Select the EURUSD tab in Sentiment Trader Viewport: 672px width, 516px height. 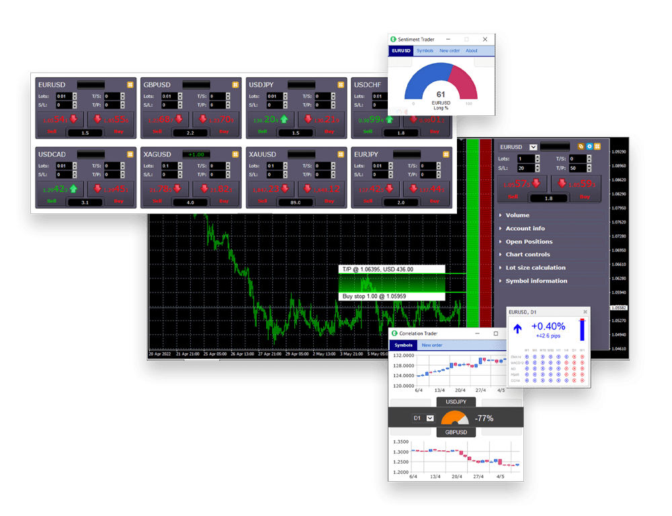pos(401,51)
